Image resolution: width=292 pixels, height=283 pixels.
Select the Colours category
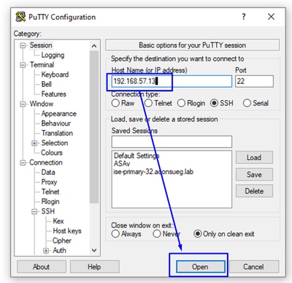coord(52,153)
